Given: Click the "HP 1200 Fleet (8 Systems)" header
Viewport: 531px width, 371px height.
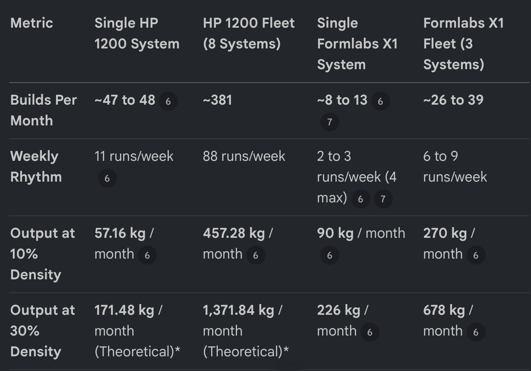Looking at the screenshot, I should (249, 33).
